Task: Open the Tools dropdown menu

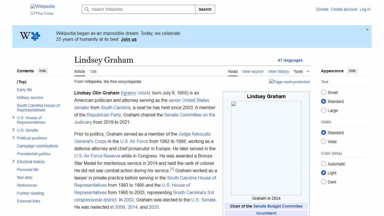Action: (x=301, y=71)
